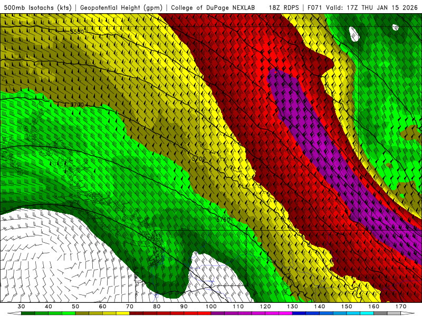This screenshot has width=422, height=316.
Task: Pick the gray swatch right of 160
Action: 380,313
